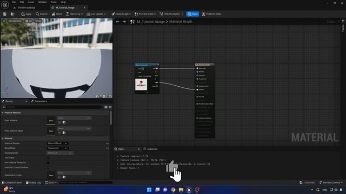Open the viewport options hamburger menu
346x194 pixels.
(4, 21)
